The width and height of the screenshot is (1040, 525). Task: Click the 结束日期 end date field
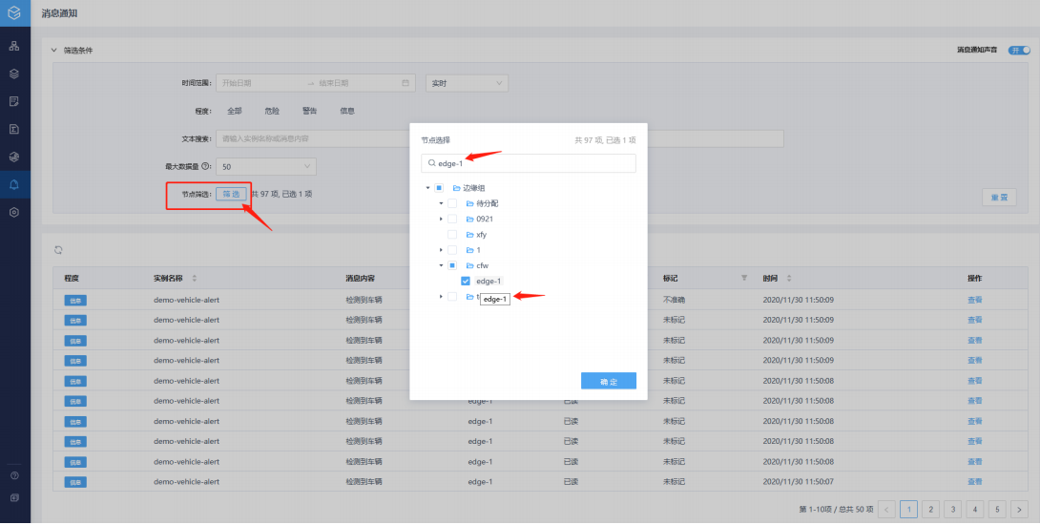tap(358, 83)
